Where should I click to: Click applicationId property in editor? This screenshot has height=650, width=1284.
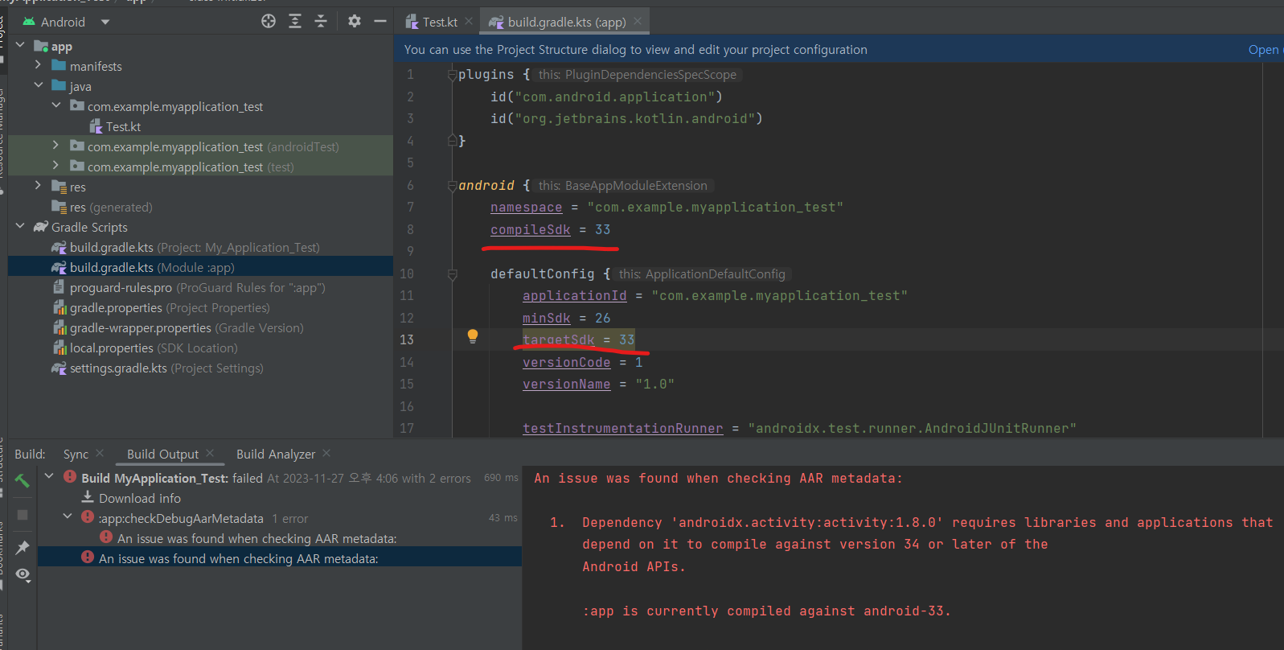[575, 296]
